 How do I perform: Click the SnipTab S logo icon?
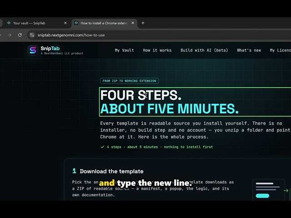pyautogui.click(x=33, y=50)
